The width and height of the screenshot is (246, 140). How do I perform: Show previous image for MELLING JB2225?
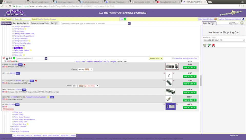(x=164, y=73)
